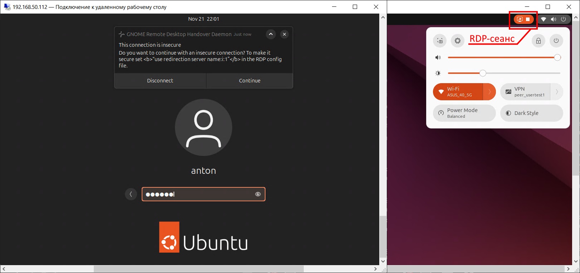Open Power Mode Balanced
Viewport: 580px width, 273px height.
point(464,113)
